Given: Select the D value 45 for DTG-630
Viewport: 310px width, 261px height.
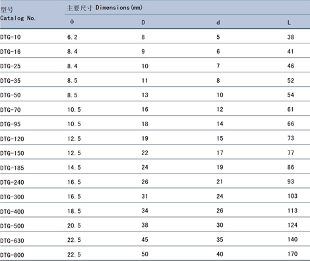Looking at the screenshot, I should click(x=144, y=240).
